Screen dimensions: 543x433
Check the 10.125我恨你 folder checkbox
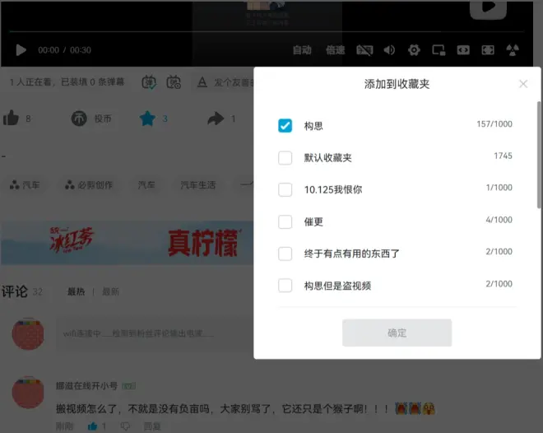pos(285,189)
